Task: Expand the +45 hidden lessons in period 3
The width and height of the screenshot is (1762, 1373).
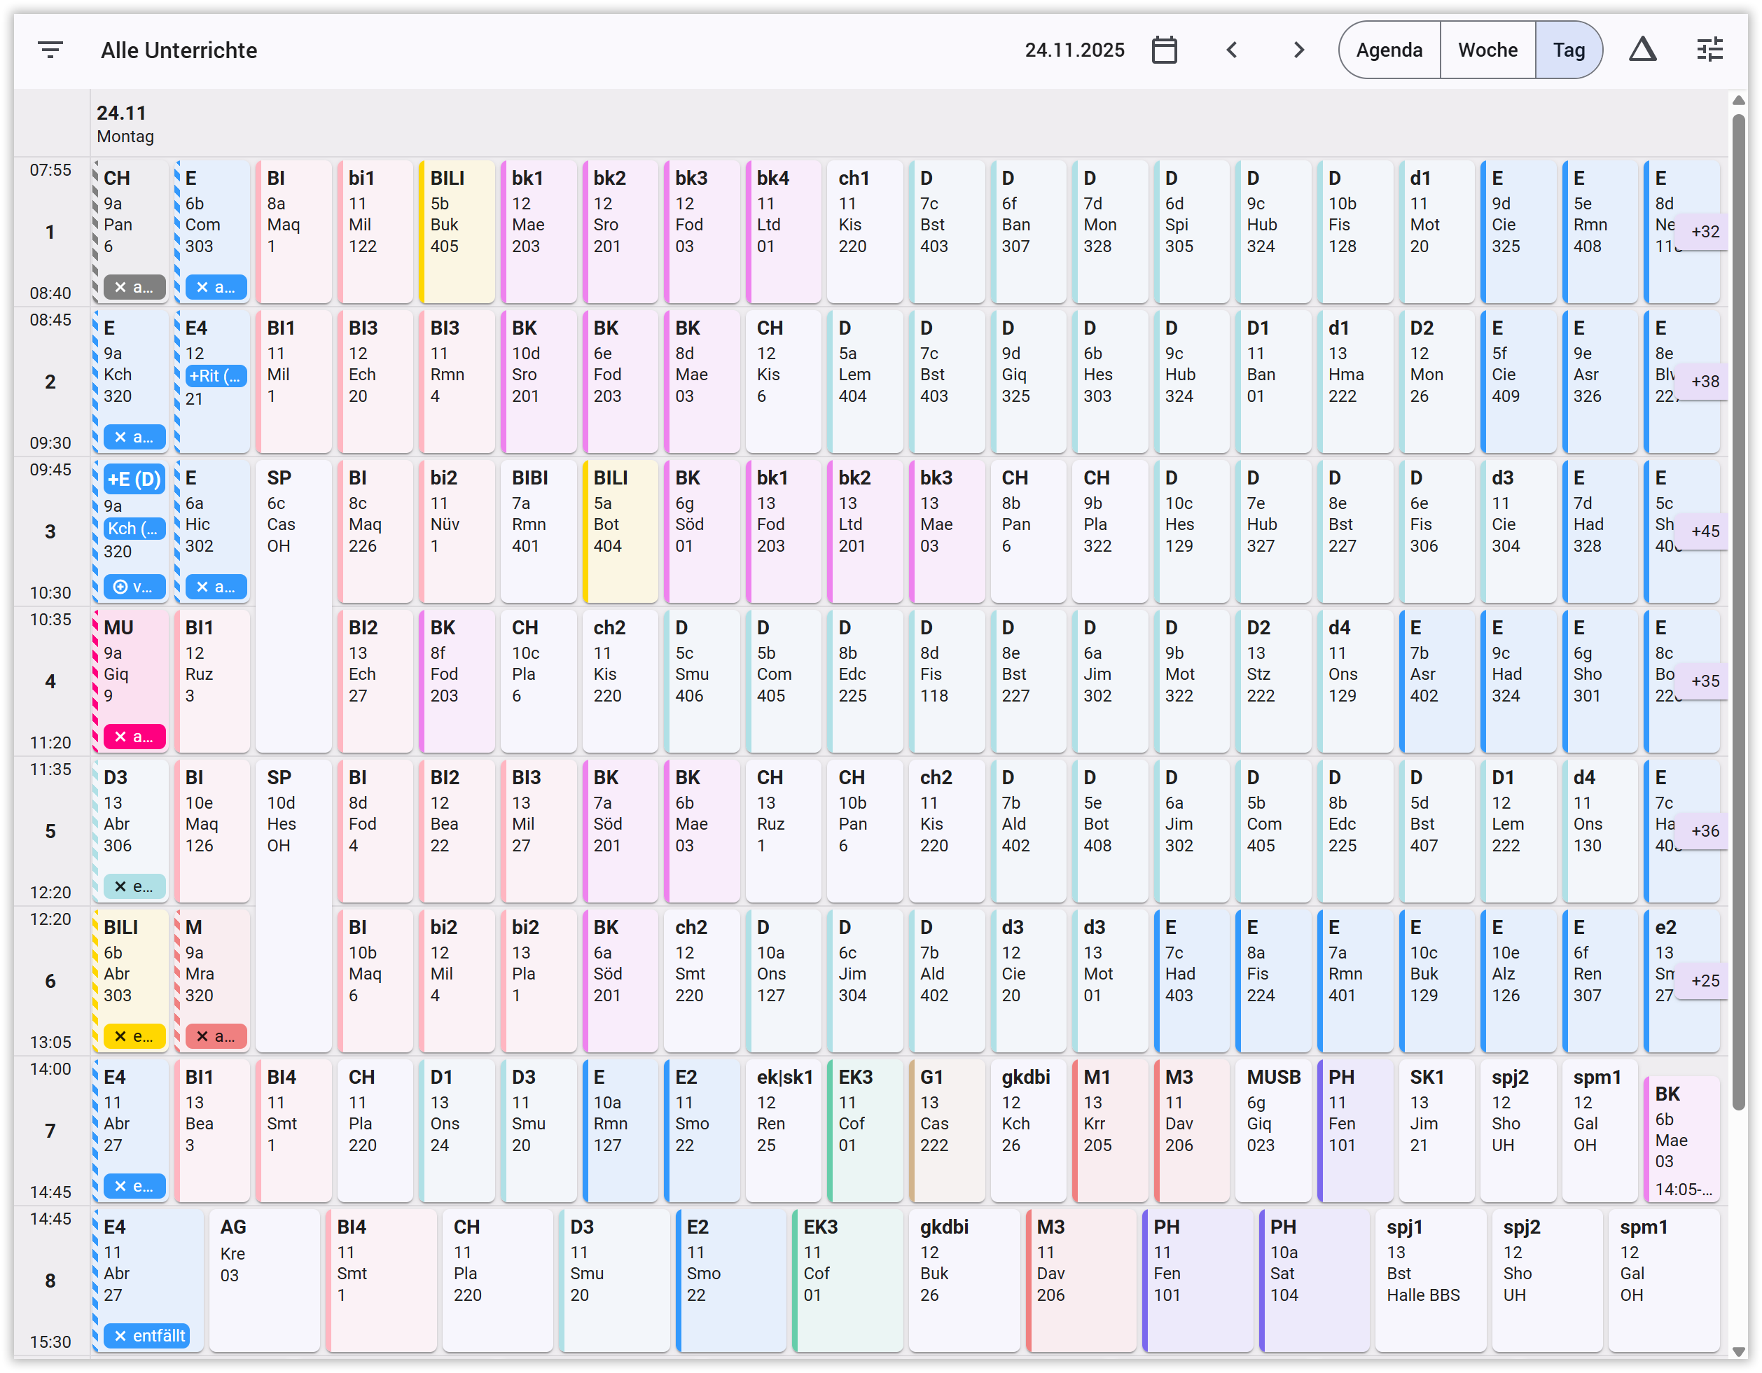Action: 1704,531
